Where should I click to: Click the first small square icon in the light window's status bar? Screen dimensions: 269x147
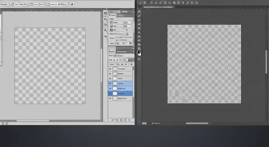[3, 124]
